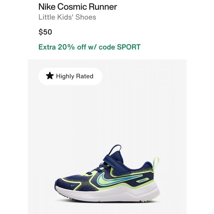Open the Nike Cosmic Runner product title
The image size is (214, 214).
tap(78, 6)
